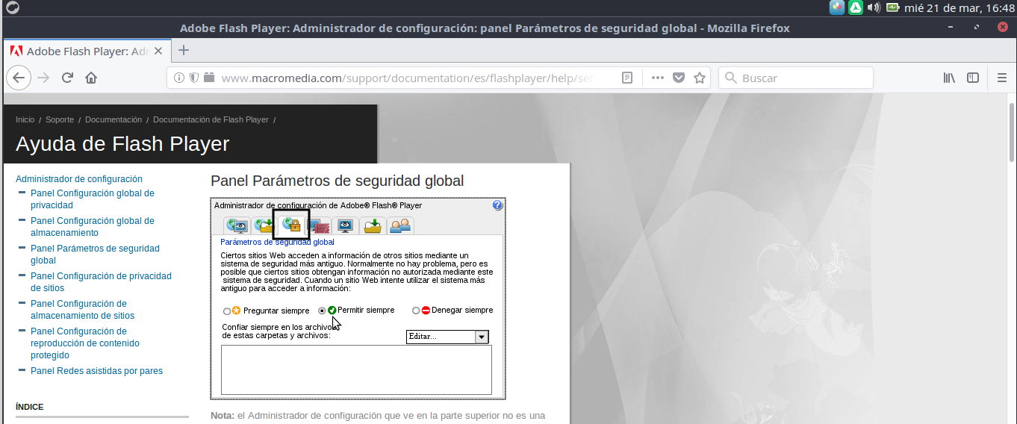This screenshot has height=424, width=1017.
Task: Bookmark this page with the star icon
Action: [x=700, y=78]
